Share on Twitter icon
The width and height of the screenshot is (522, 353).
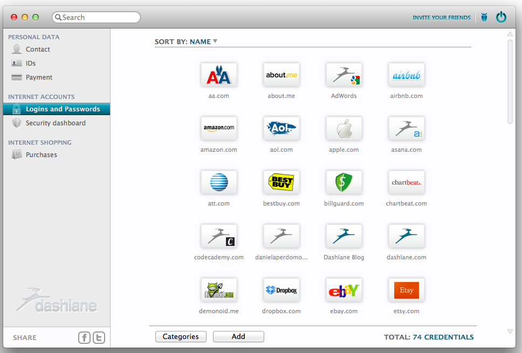[99, 338]
